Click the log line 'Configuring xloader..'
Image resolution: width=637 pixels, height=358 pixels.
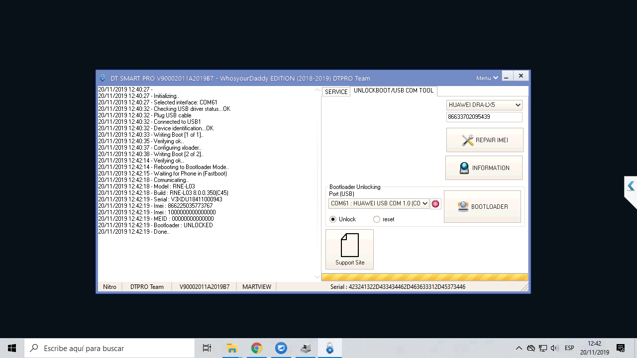click(150, 148)
